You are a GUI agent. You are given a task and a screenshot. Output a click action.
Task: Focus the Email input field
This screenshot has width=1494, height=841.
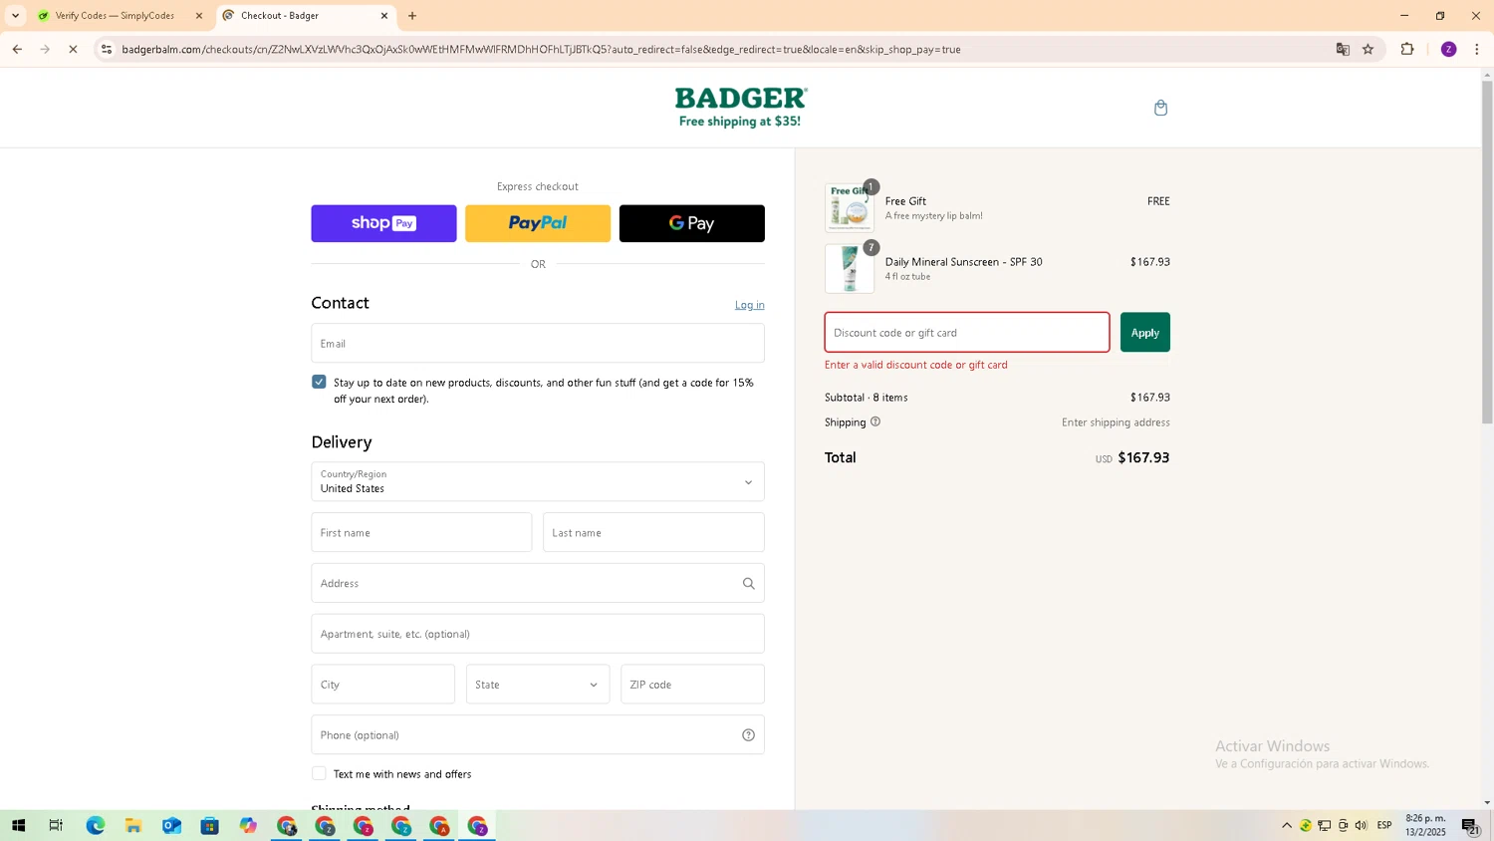538,343
